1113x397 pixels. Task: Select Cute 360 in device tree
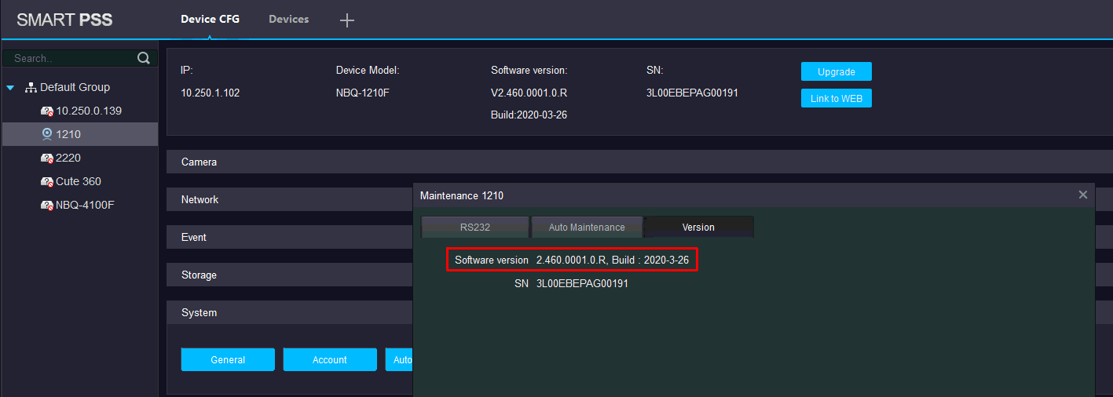click(x=79, y=181)
